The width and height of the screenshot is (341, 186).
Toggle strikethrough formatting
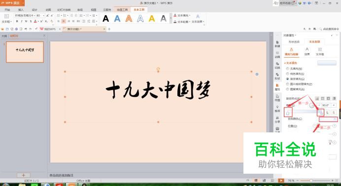click(x=31, y=21)
